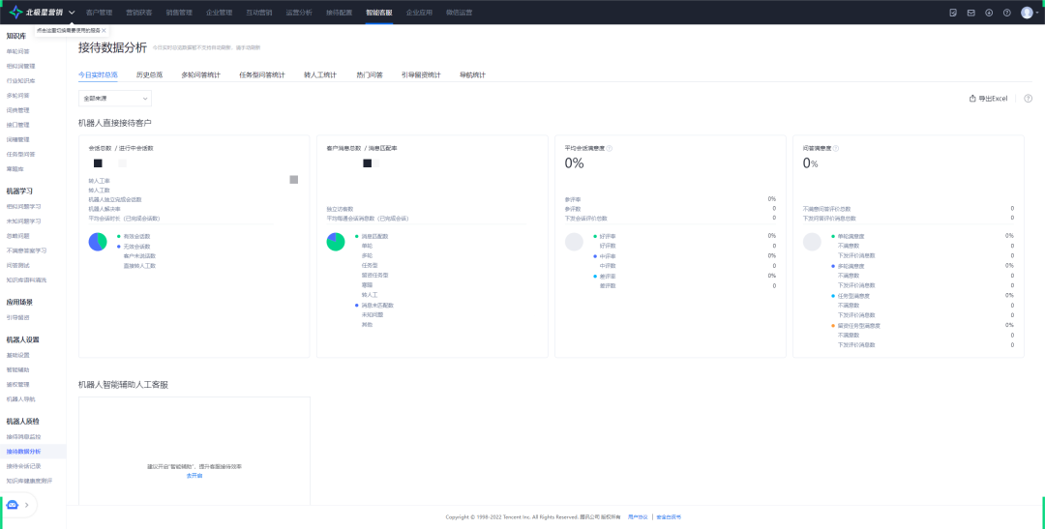The height and width of the screenshot is (529, 1045).
Task: Click the chat robot icon at the bottom left
Action: click(x=12, y=505)
